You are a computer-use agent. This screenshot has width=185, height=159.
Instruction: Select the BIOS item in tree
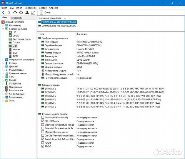click(15, 53)
